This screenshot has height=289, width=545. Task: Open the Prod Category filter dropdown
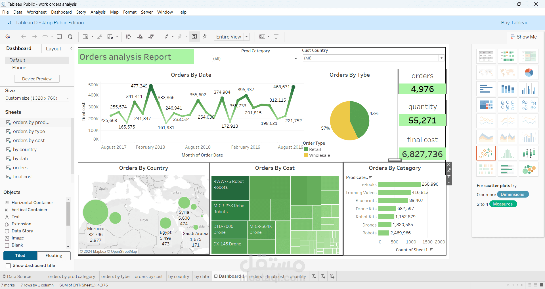296,58
